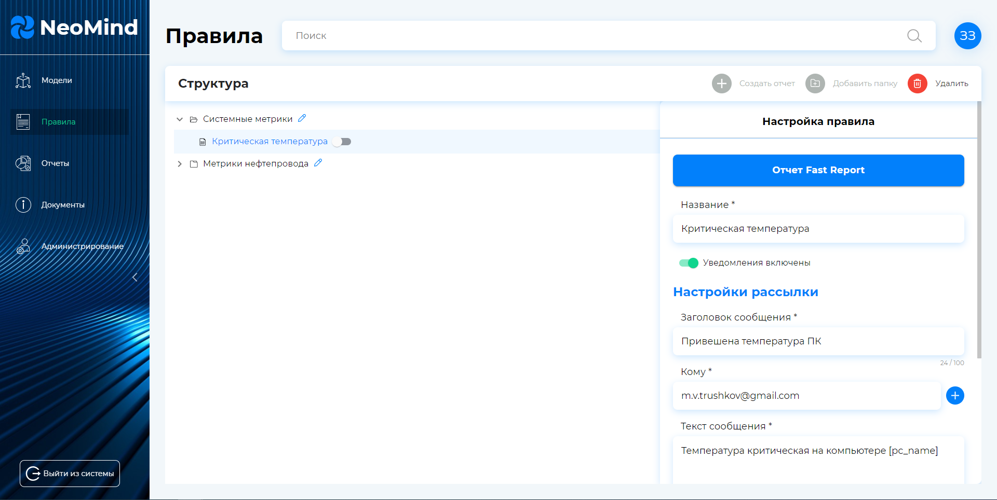Go to the Отчеты section
The height and width of the screenshot is (500, 997).
70,163
